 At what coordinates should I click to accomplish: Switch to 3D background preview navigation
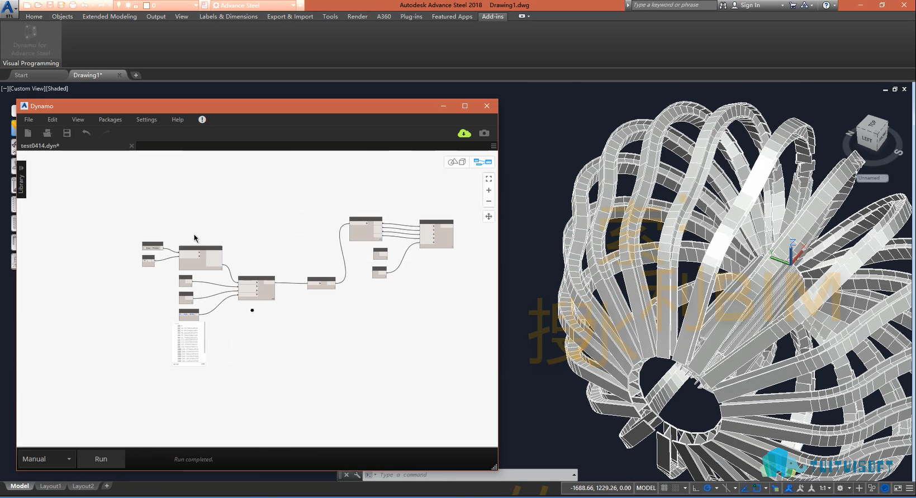click(457, 162)
